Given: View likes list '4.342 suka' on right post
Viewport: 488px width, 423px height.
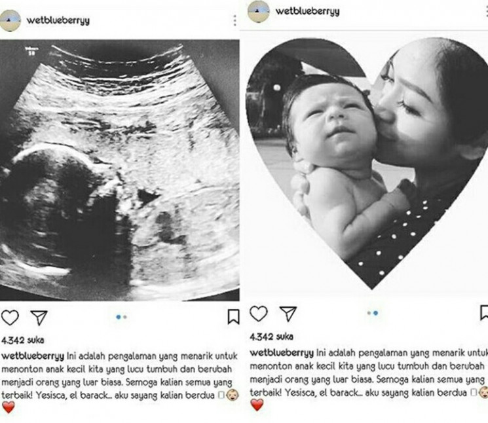Looking at the screenshot, I should tap(271, 337).
